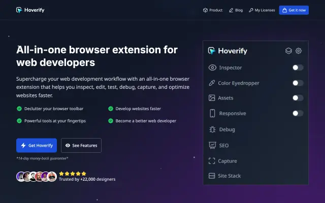Click the See Features button
The image size is (325, 203).
tap(81, 146)
